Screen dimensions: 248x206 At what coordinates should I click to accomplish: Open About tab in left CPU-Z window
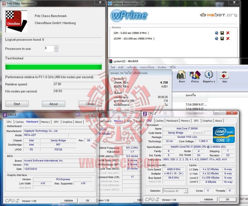pos(79,122)
